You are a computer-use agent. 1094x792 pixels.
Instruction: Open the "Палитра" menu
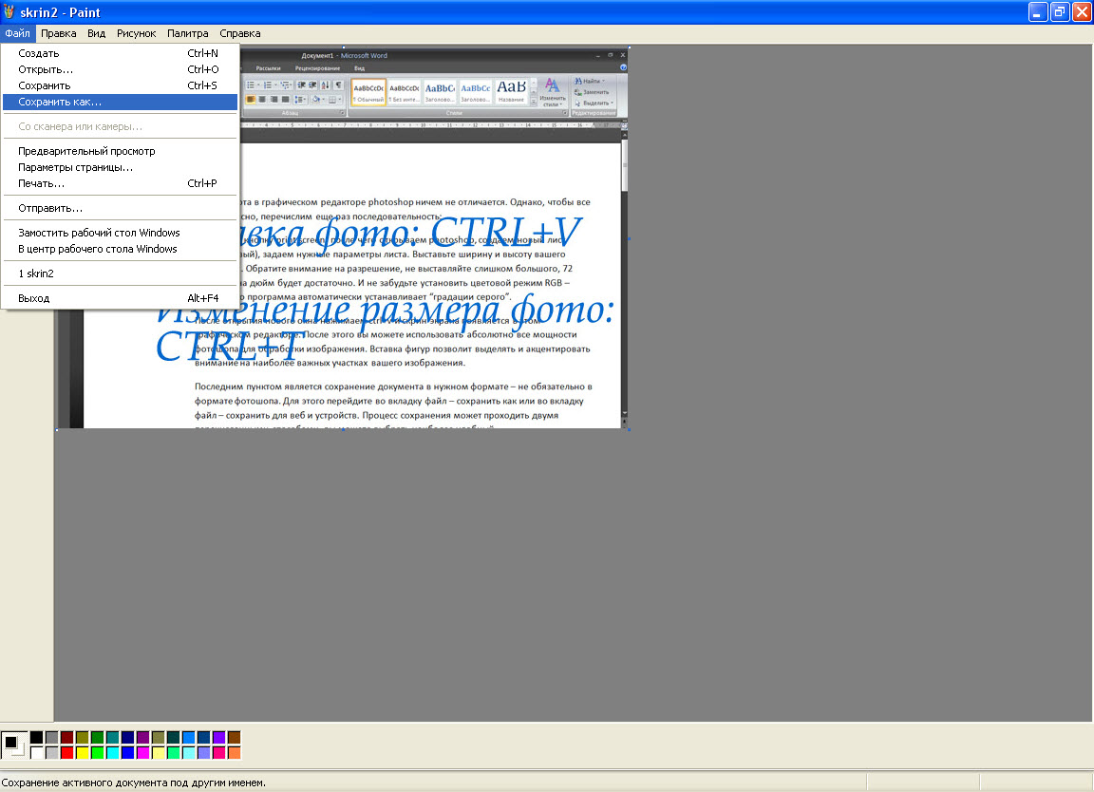pyautogui.click(x=187, y=33)
